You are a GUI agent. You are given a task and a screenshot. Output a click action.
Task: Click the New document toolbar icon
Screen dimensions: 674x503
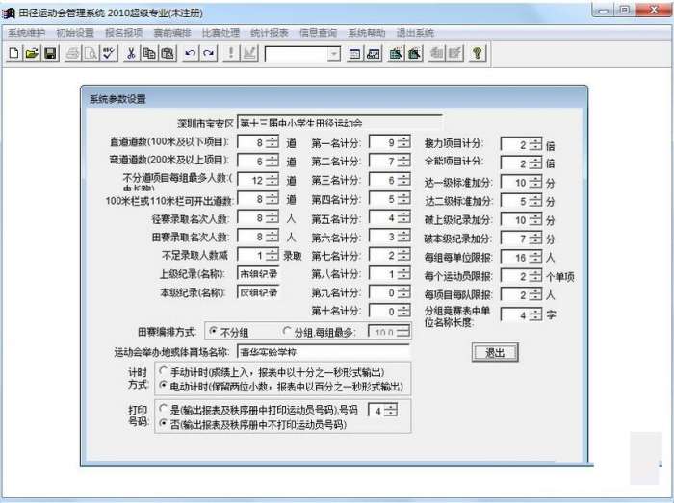coord(13,53)
